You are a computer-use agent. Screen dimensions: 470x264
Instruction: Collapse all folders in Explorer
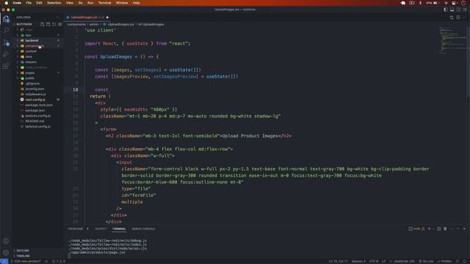coord(60,24)
